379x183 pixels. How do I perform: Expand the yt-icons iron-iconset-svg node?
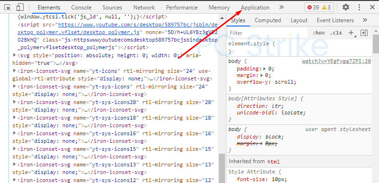tap(15, 71)
